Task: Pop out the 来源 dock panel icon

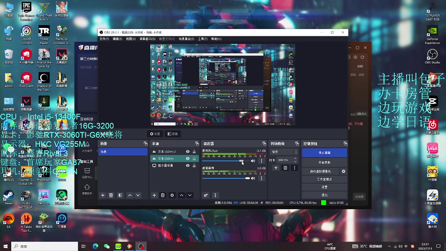Action: point(197,144)
